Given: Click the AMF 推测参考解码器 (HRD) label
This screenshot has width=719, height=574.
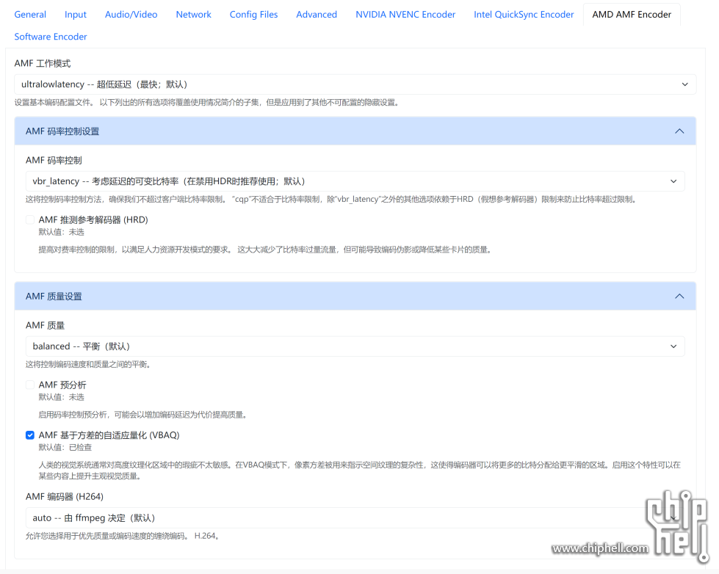Looking at the screenshot, I should coord(93,220).
